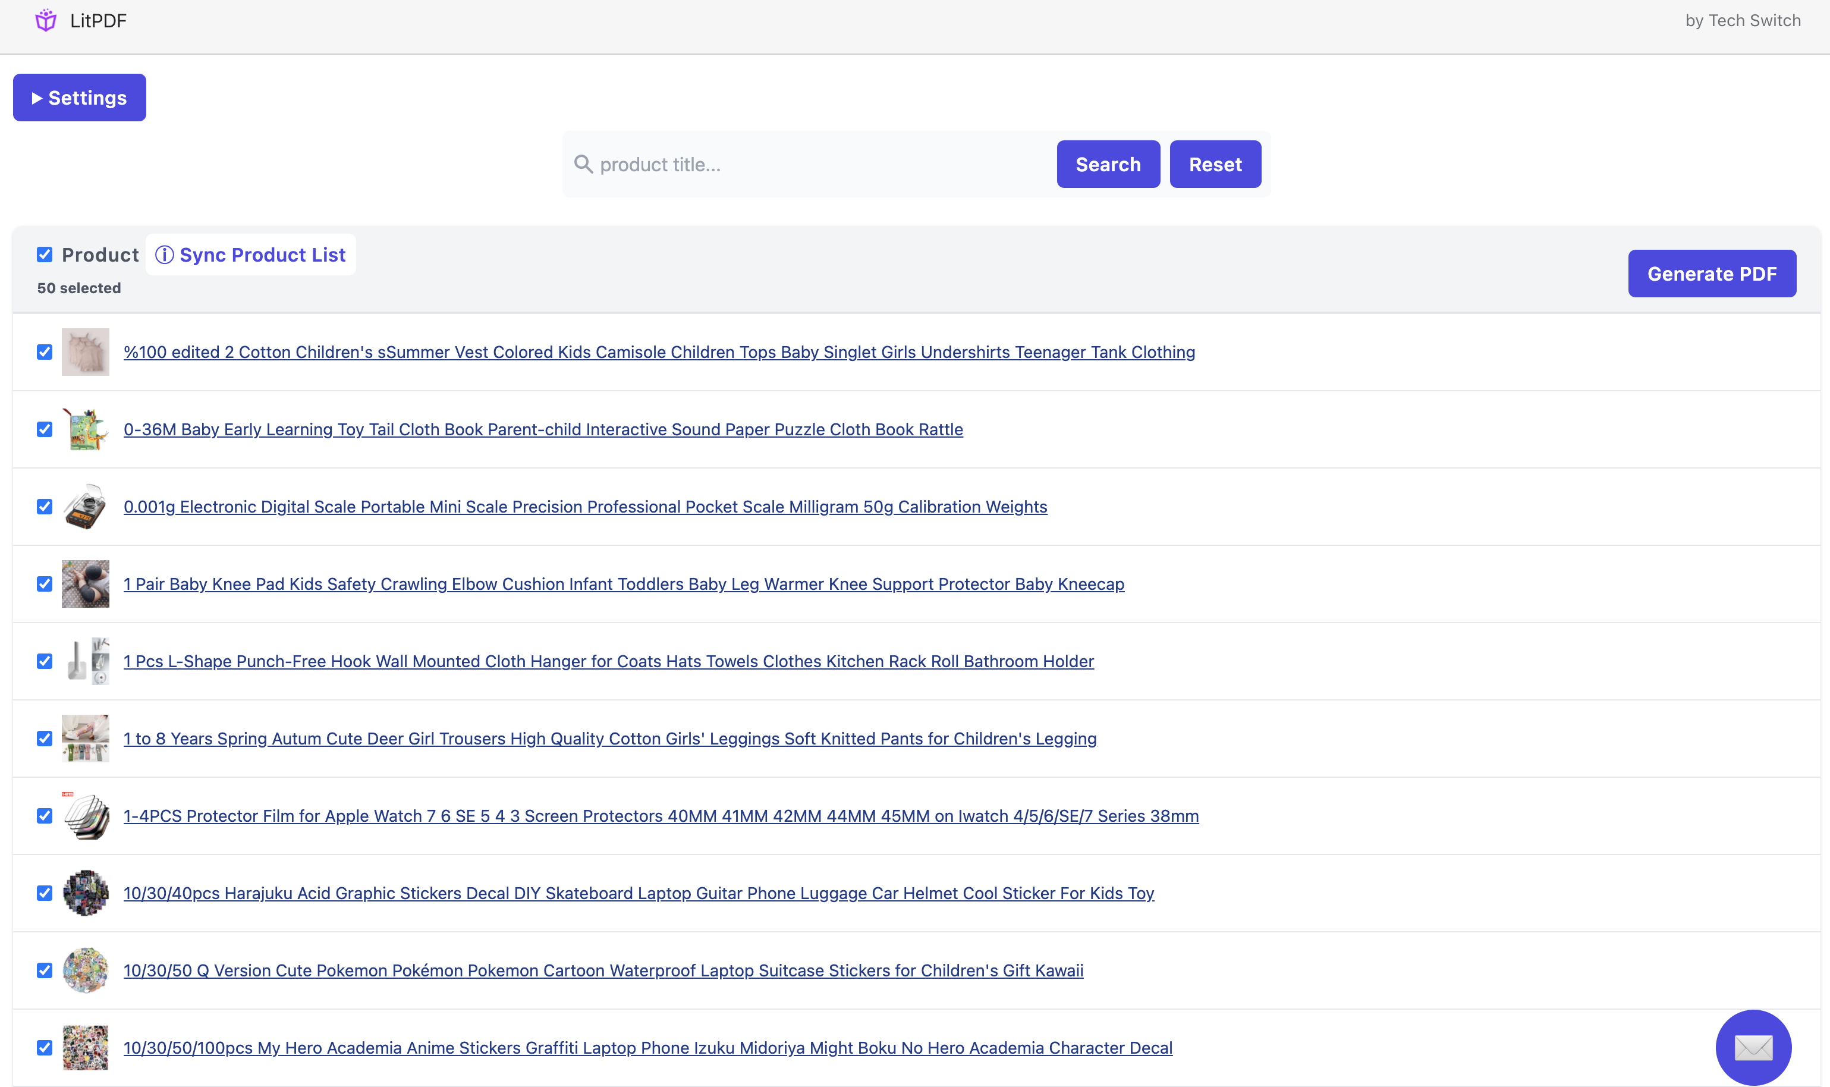This screenshot has width=1830, height=1087.
Task: Open the Cotton Children's Summer Vest product link
Action: click(659, 351)
